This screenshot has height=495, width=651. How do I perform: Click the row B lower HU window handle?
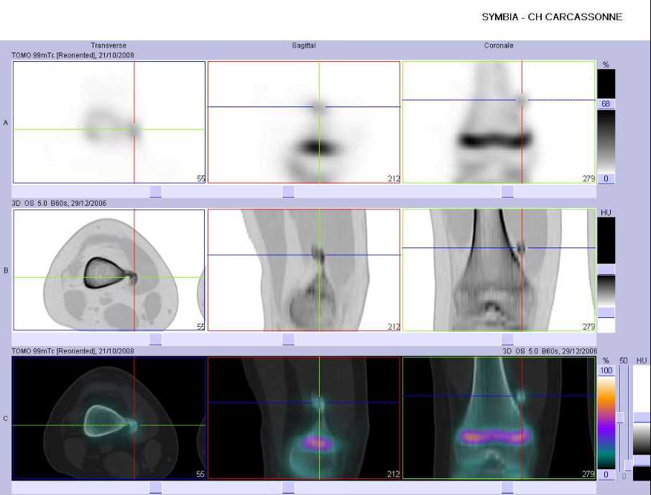pos(606,312)
